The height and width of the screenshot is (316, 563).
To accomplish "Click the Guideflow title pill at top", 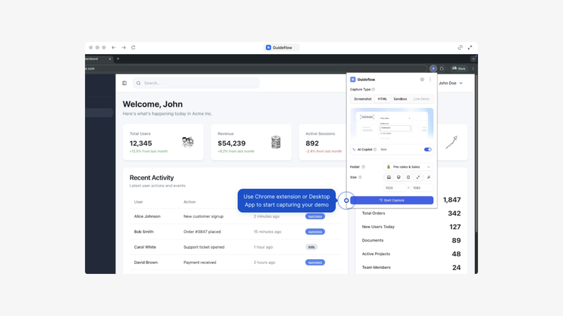I will coord(282,47).
